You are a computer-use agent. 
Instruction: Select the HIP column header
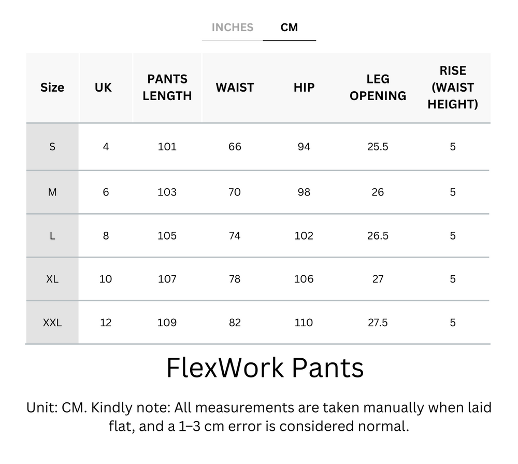[304, 88]
